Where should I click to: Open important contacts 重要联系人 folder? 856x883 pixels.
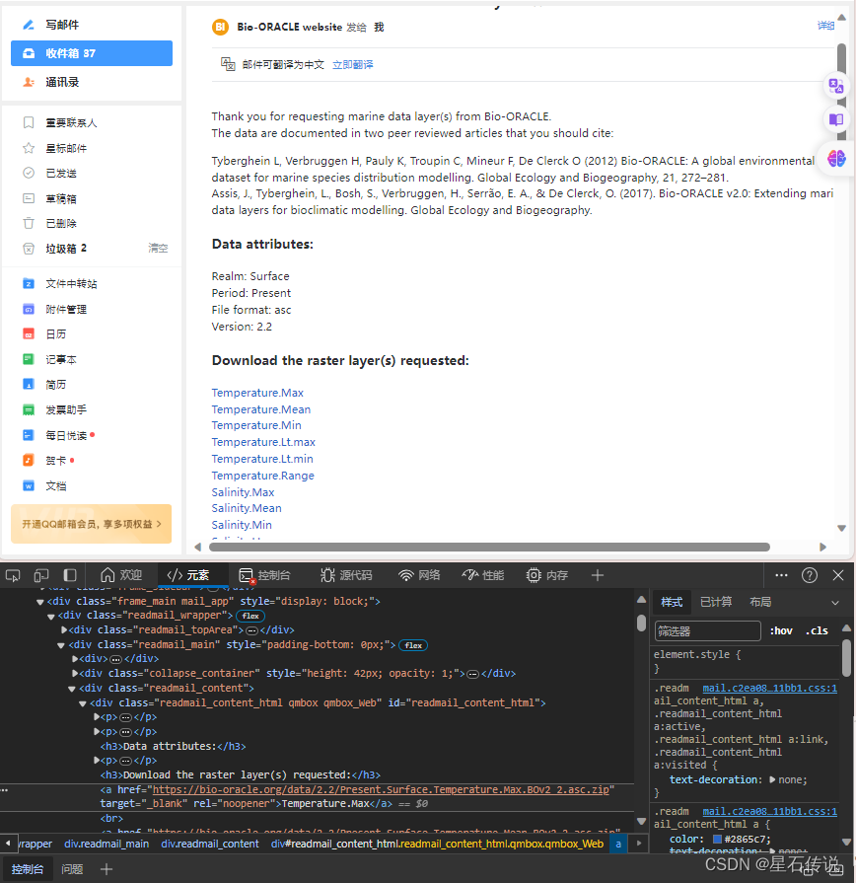pos(71,122)
